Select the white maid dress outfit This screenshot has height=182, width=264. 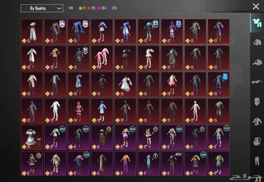click(x=32, y=137)
